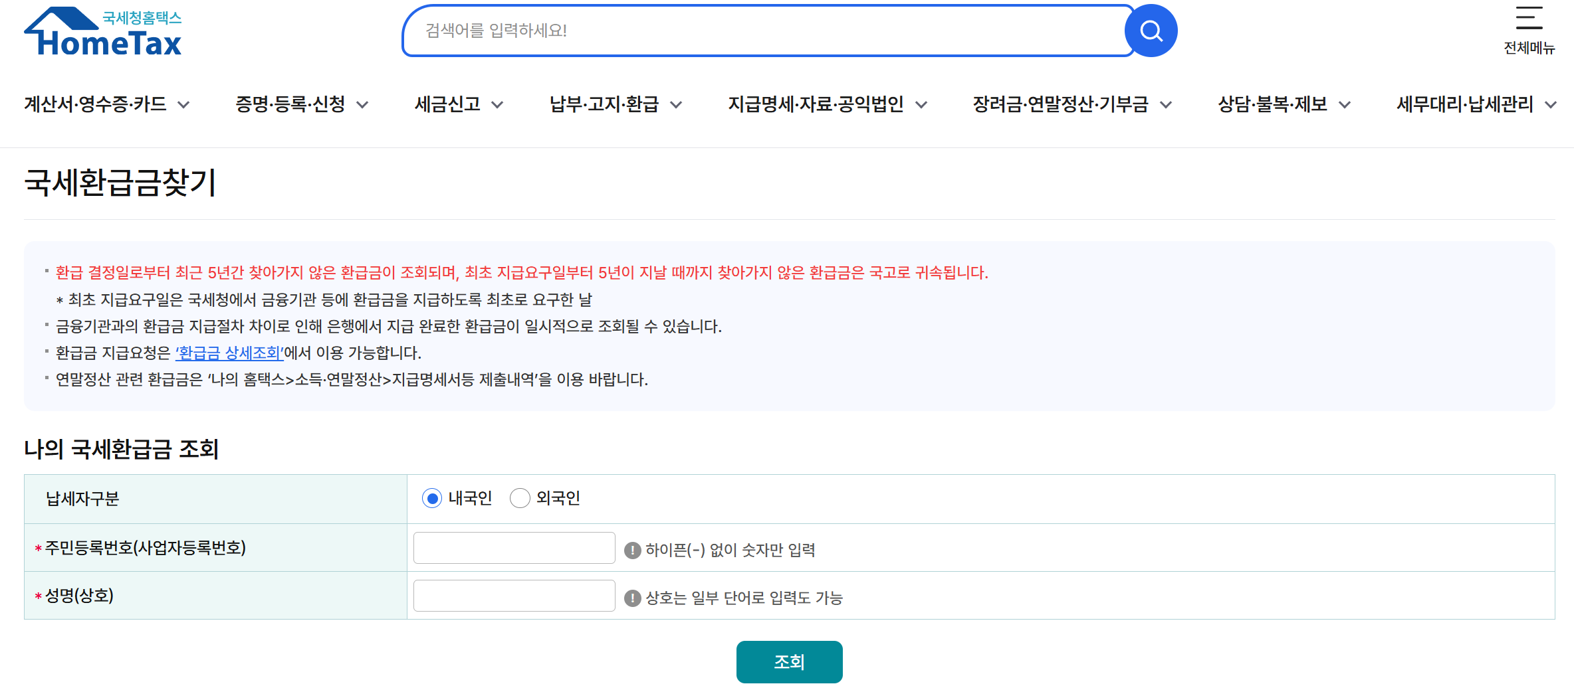Open the 세무대리·납세관리 menu
Image resolution: width=1574 pixels, height=688 pixels.
point(1465,104)
